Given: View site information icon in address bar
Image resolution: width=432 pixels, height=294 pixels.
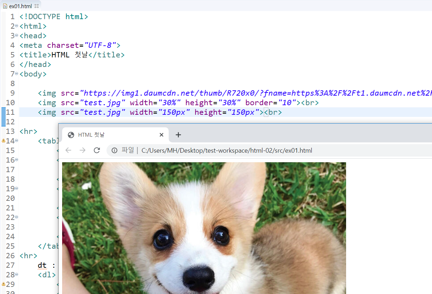Looking at the screenshot, I should 115,151.
